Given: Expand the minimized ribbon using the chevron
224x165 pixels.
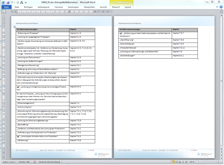Looking at the screenshot, I should 217,7.
